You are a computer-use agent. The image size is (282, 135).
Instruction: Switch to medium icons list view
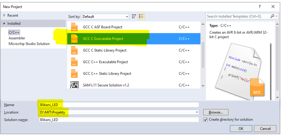pyautogui.click(x=141, y=17)
